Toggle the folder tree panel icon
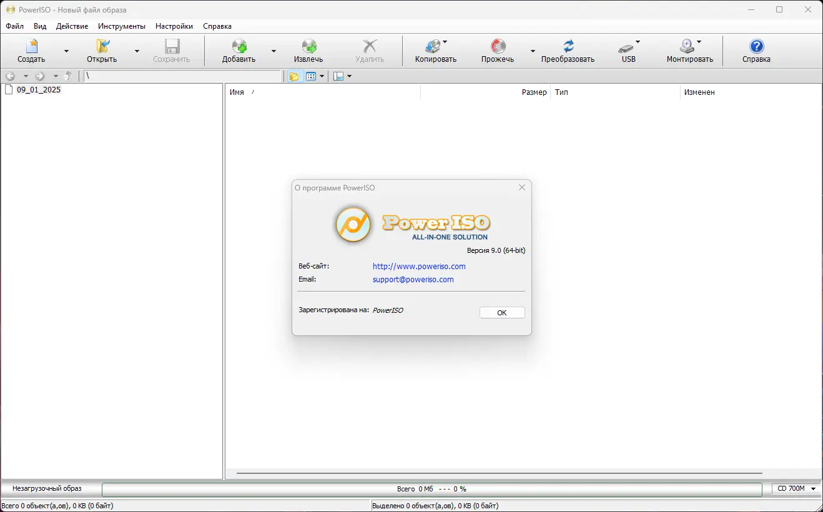The height and width of the screenshot is (512, 823). [x=294, y=76]
